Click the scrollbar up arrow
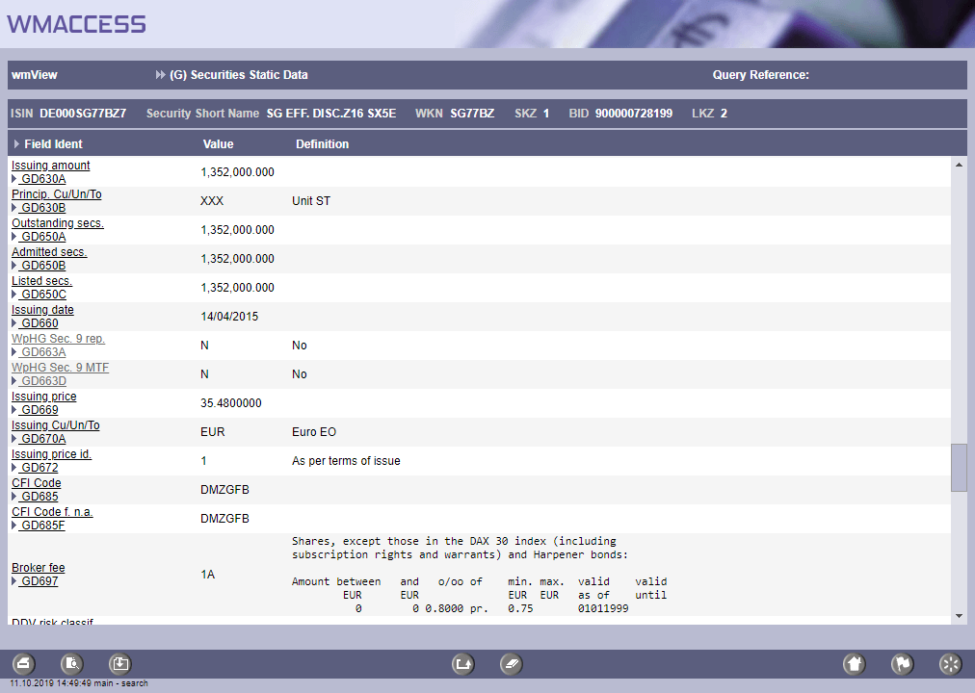 coord(959,165)
